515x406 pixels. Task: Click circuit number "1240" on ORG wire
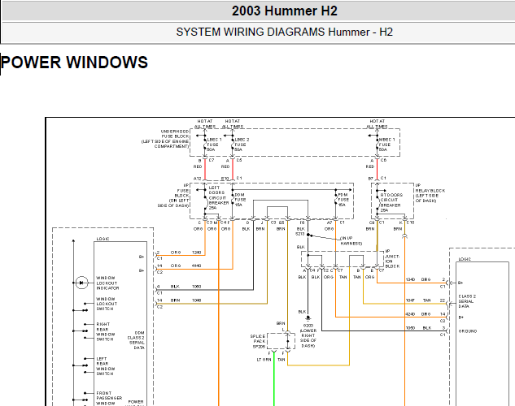pyautogui.click(x=196, y=253)
